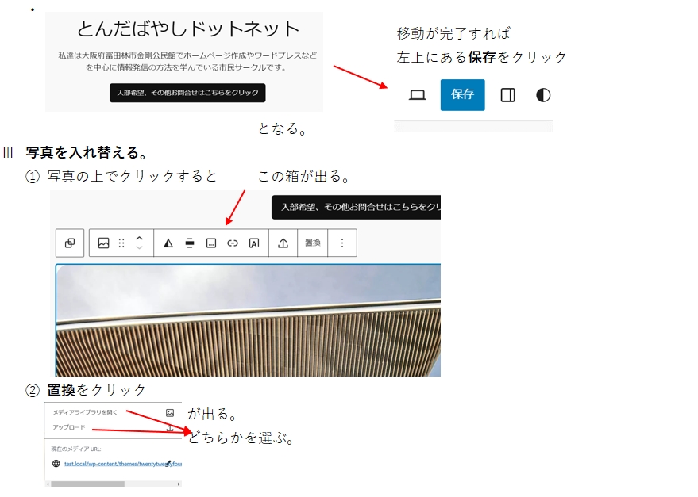
Task: Move block down with the lower chevron
Action: (140, 249)
